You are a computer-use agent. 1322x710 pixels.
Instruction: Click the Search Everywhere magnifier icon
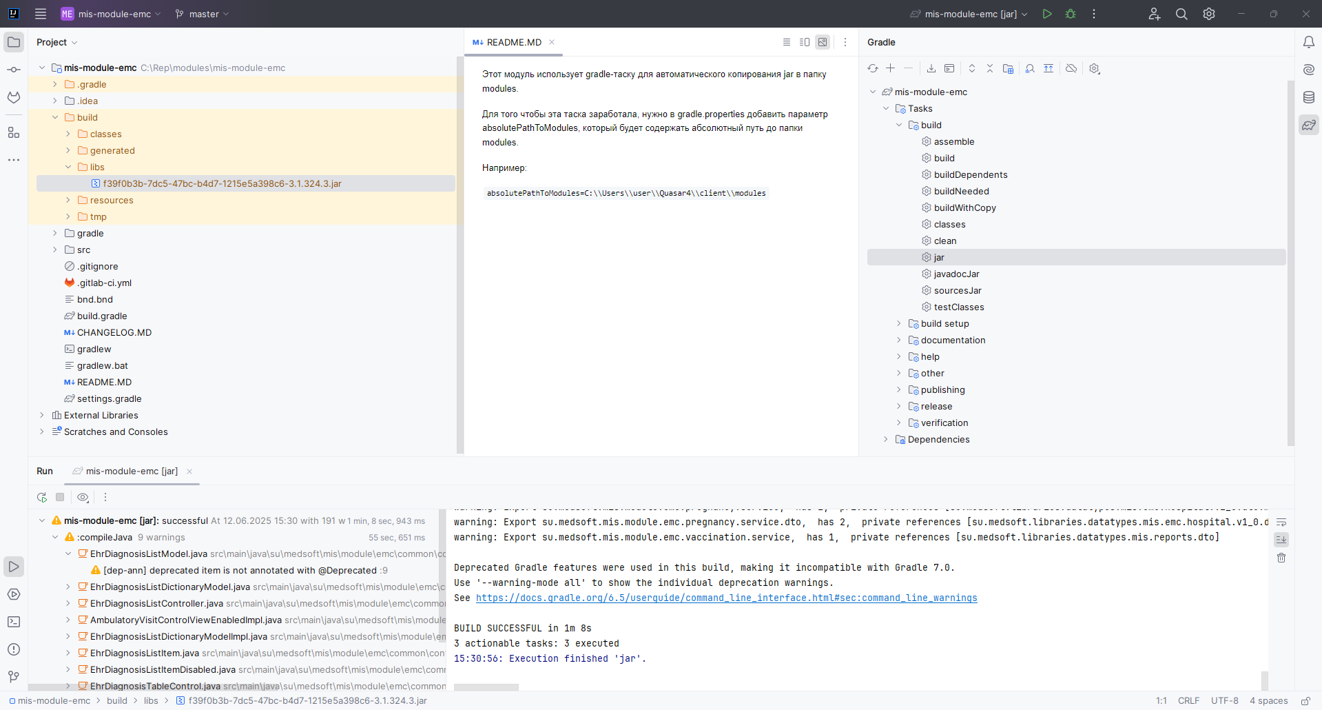1181,14
